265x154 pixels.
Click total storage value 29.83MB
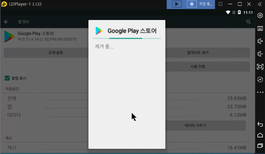point(237,98)
